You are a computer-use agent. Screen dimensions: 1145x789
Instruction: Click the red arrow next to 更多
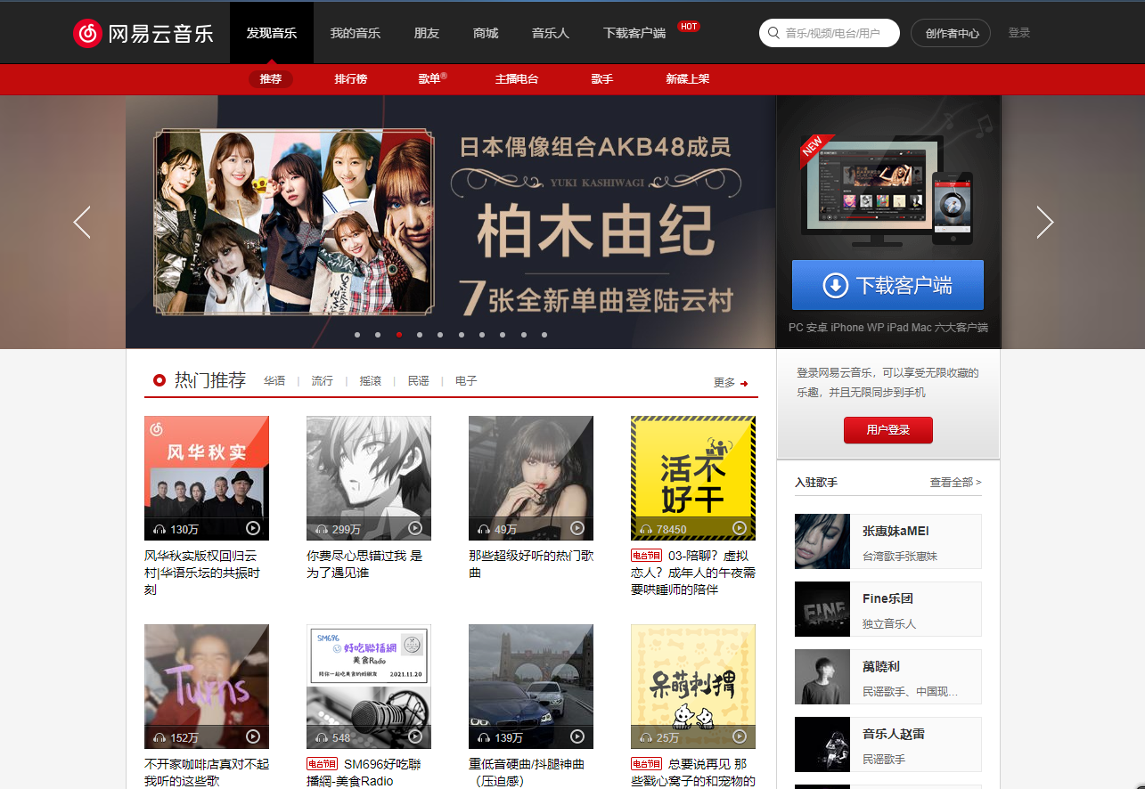coord(744,383)
